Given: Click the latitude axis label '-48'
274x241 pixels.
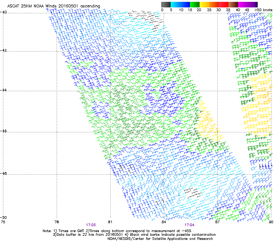Looking at the screenshot, I should click(x=4, y=173).
